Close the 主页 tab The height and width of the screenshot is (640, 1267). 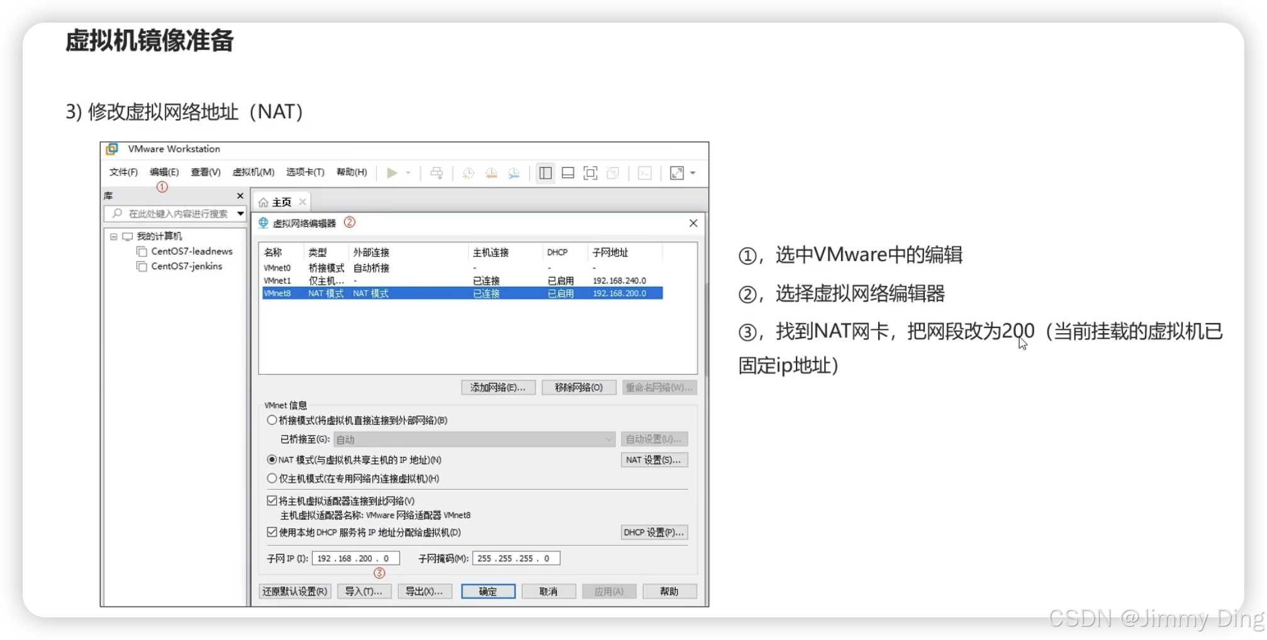pos(303,202)
